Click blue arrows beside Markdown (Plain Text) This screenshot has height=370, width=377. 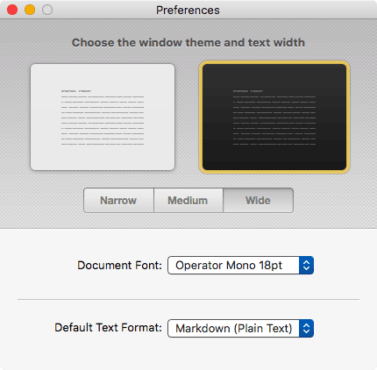coord(306,329)
